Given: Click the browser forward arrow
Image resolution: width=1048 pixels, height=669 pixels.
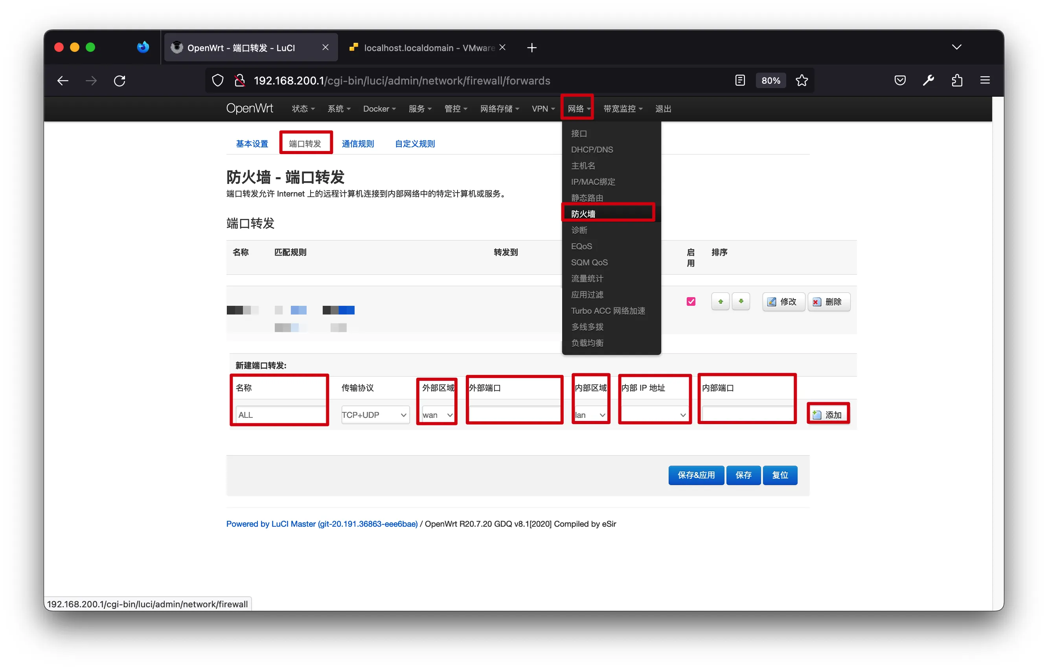Looking at the screenshot, I should coord(91,81).
